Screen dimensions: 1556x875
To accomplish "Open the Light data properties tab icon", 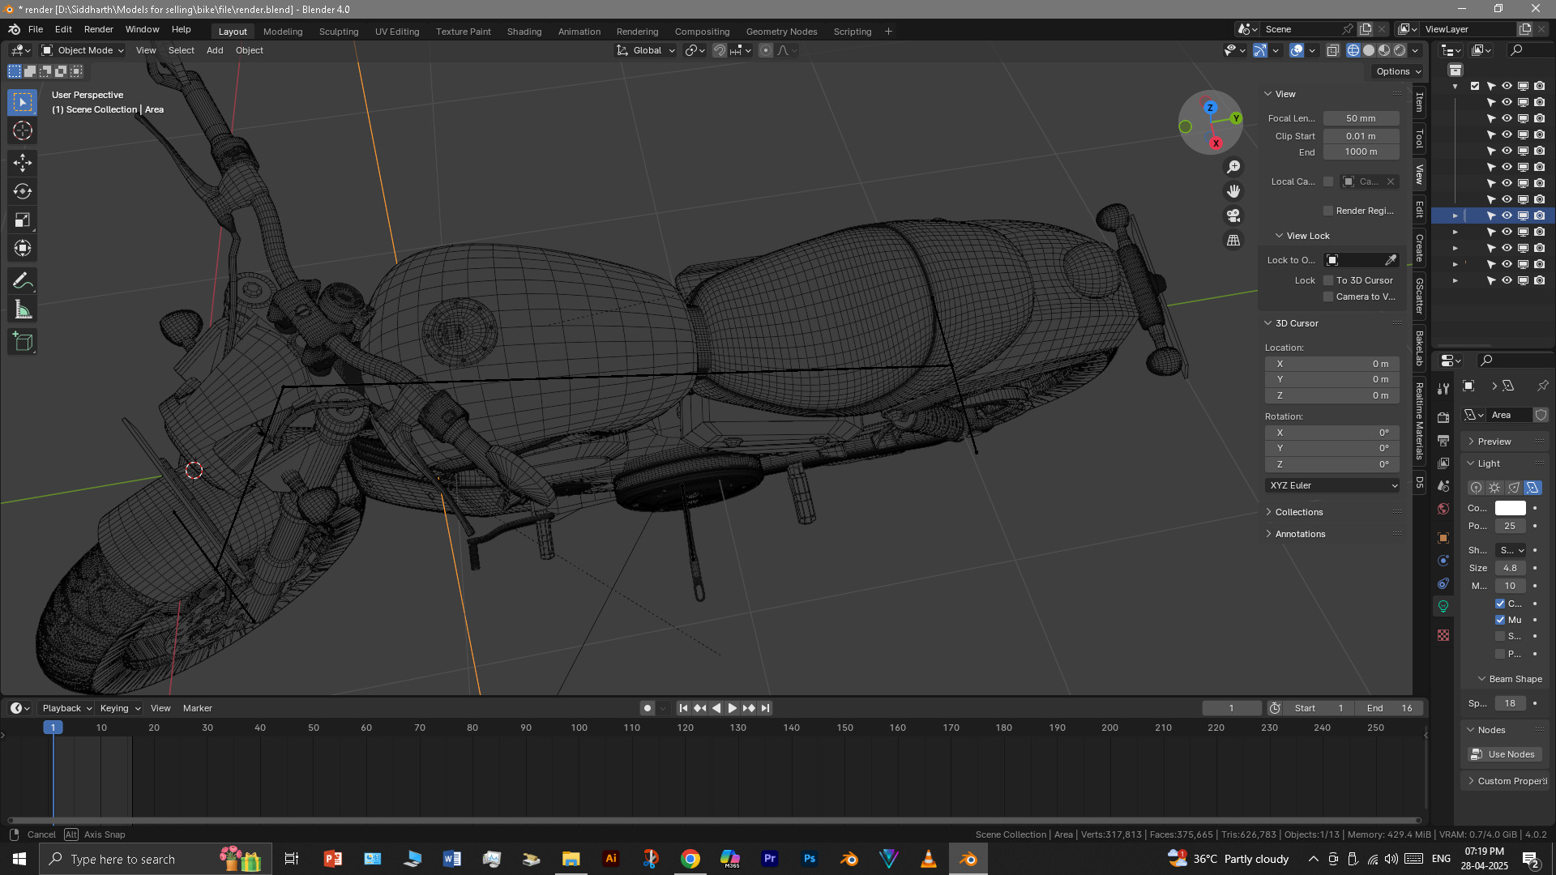I will pos(1443,606).
